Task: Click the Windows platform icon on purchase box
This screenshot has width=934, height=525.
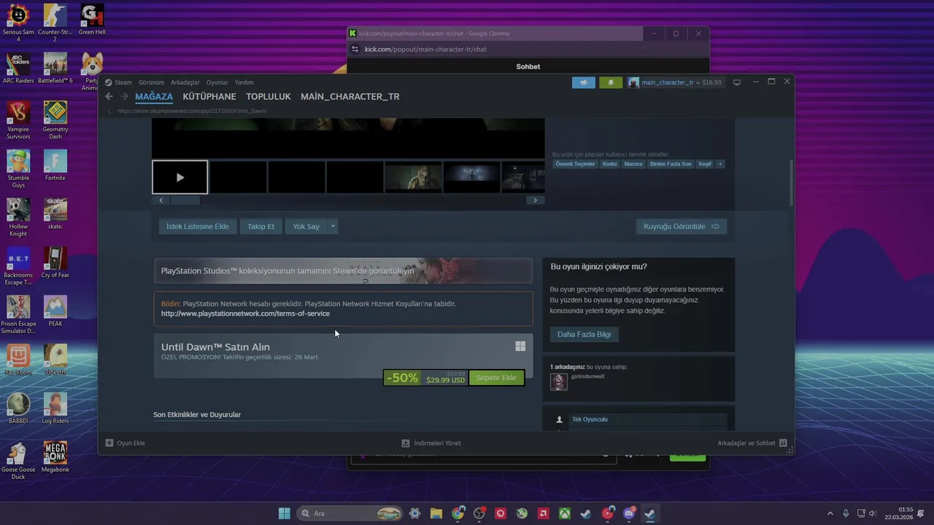Action: 520,346
